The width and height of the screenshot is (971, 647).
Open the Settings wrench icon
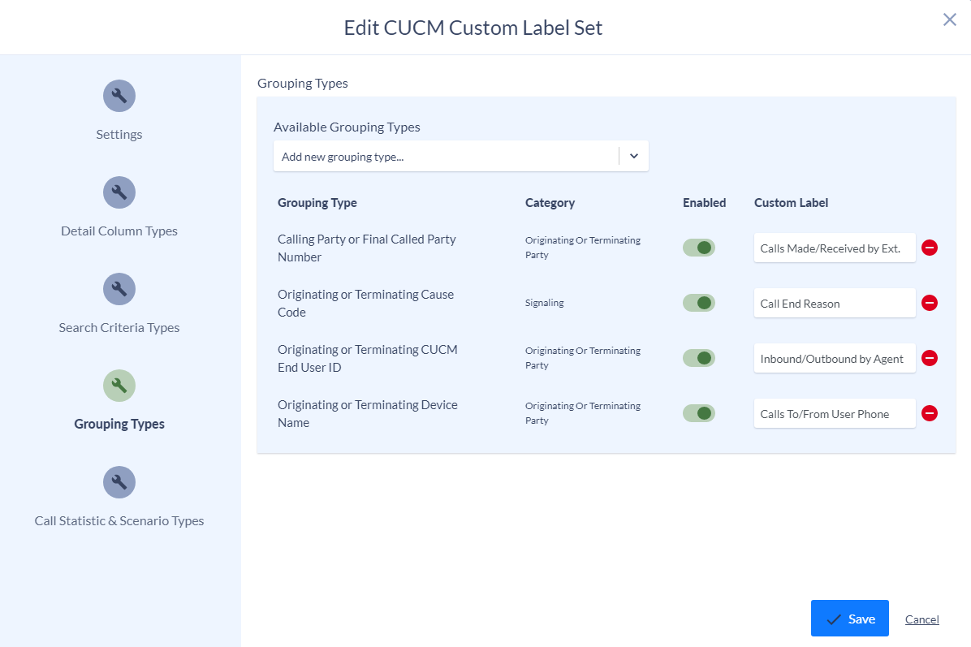(119, 96)
